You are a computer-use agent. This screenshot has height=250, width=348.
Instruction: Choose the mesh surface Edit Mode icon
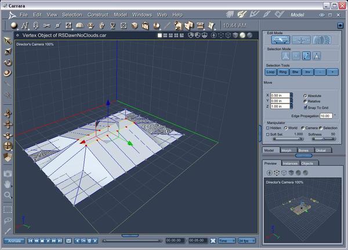click(x=321, y=40)
